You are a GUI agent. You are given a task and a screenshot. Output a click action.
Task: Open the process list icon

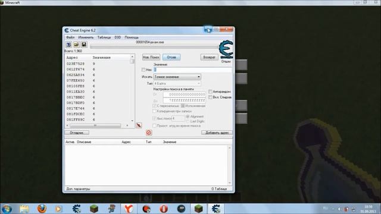pos(69,45)
